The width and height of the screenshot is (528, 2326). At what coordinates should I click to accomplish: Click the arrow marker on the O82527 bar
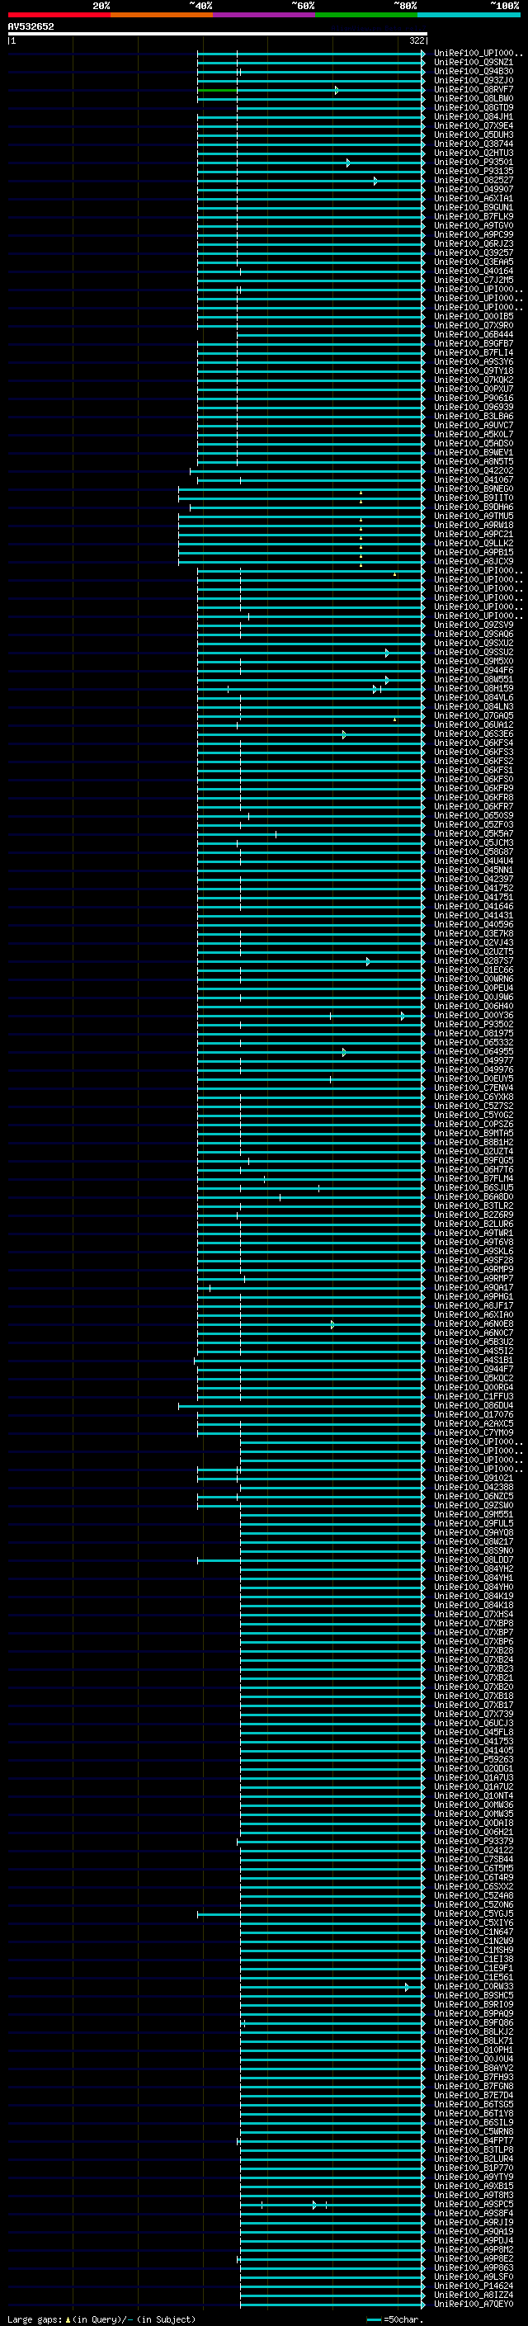pyautogui.click(x=375, y=182)
